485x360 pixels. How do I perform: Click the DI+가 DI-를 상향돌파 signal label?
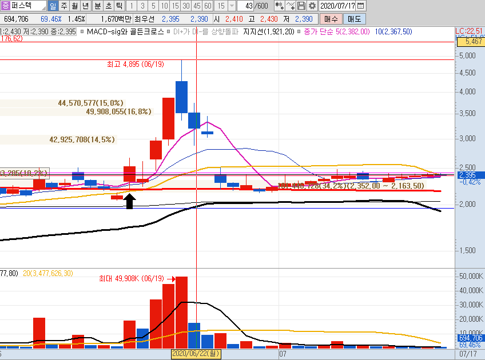(x=206, y=32)
